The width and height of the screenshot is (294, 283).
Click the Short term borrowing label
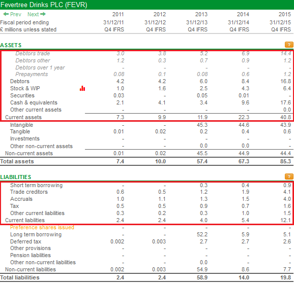37,185
